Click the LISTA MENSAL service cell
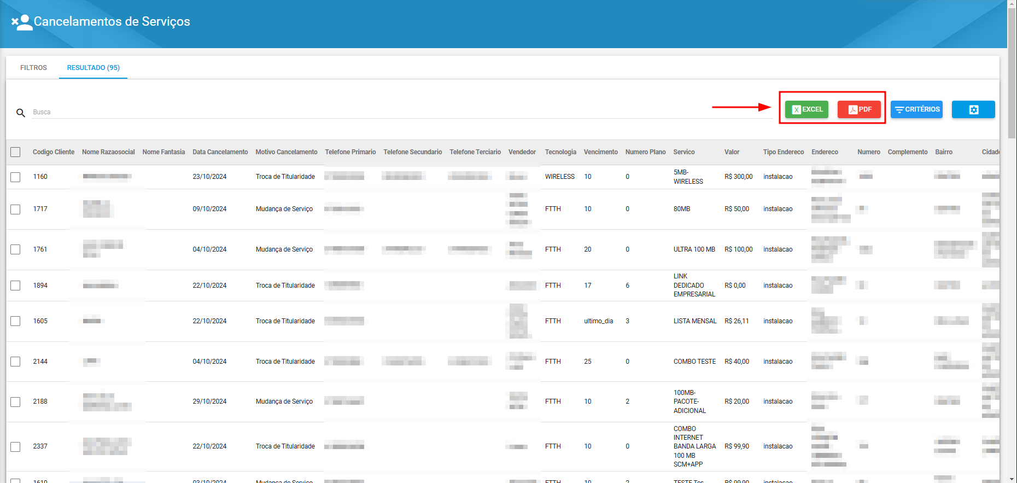The width and height of the screenshot is (1017, 483). [695, 321]
